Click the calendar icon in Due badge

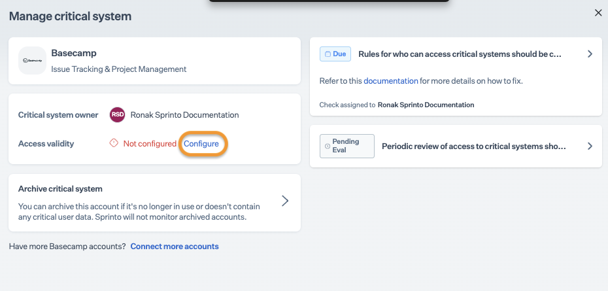click(328, 54)
